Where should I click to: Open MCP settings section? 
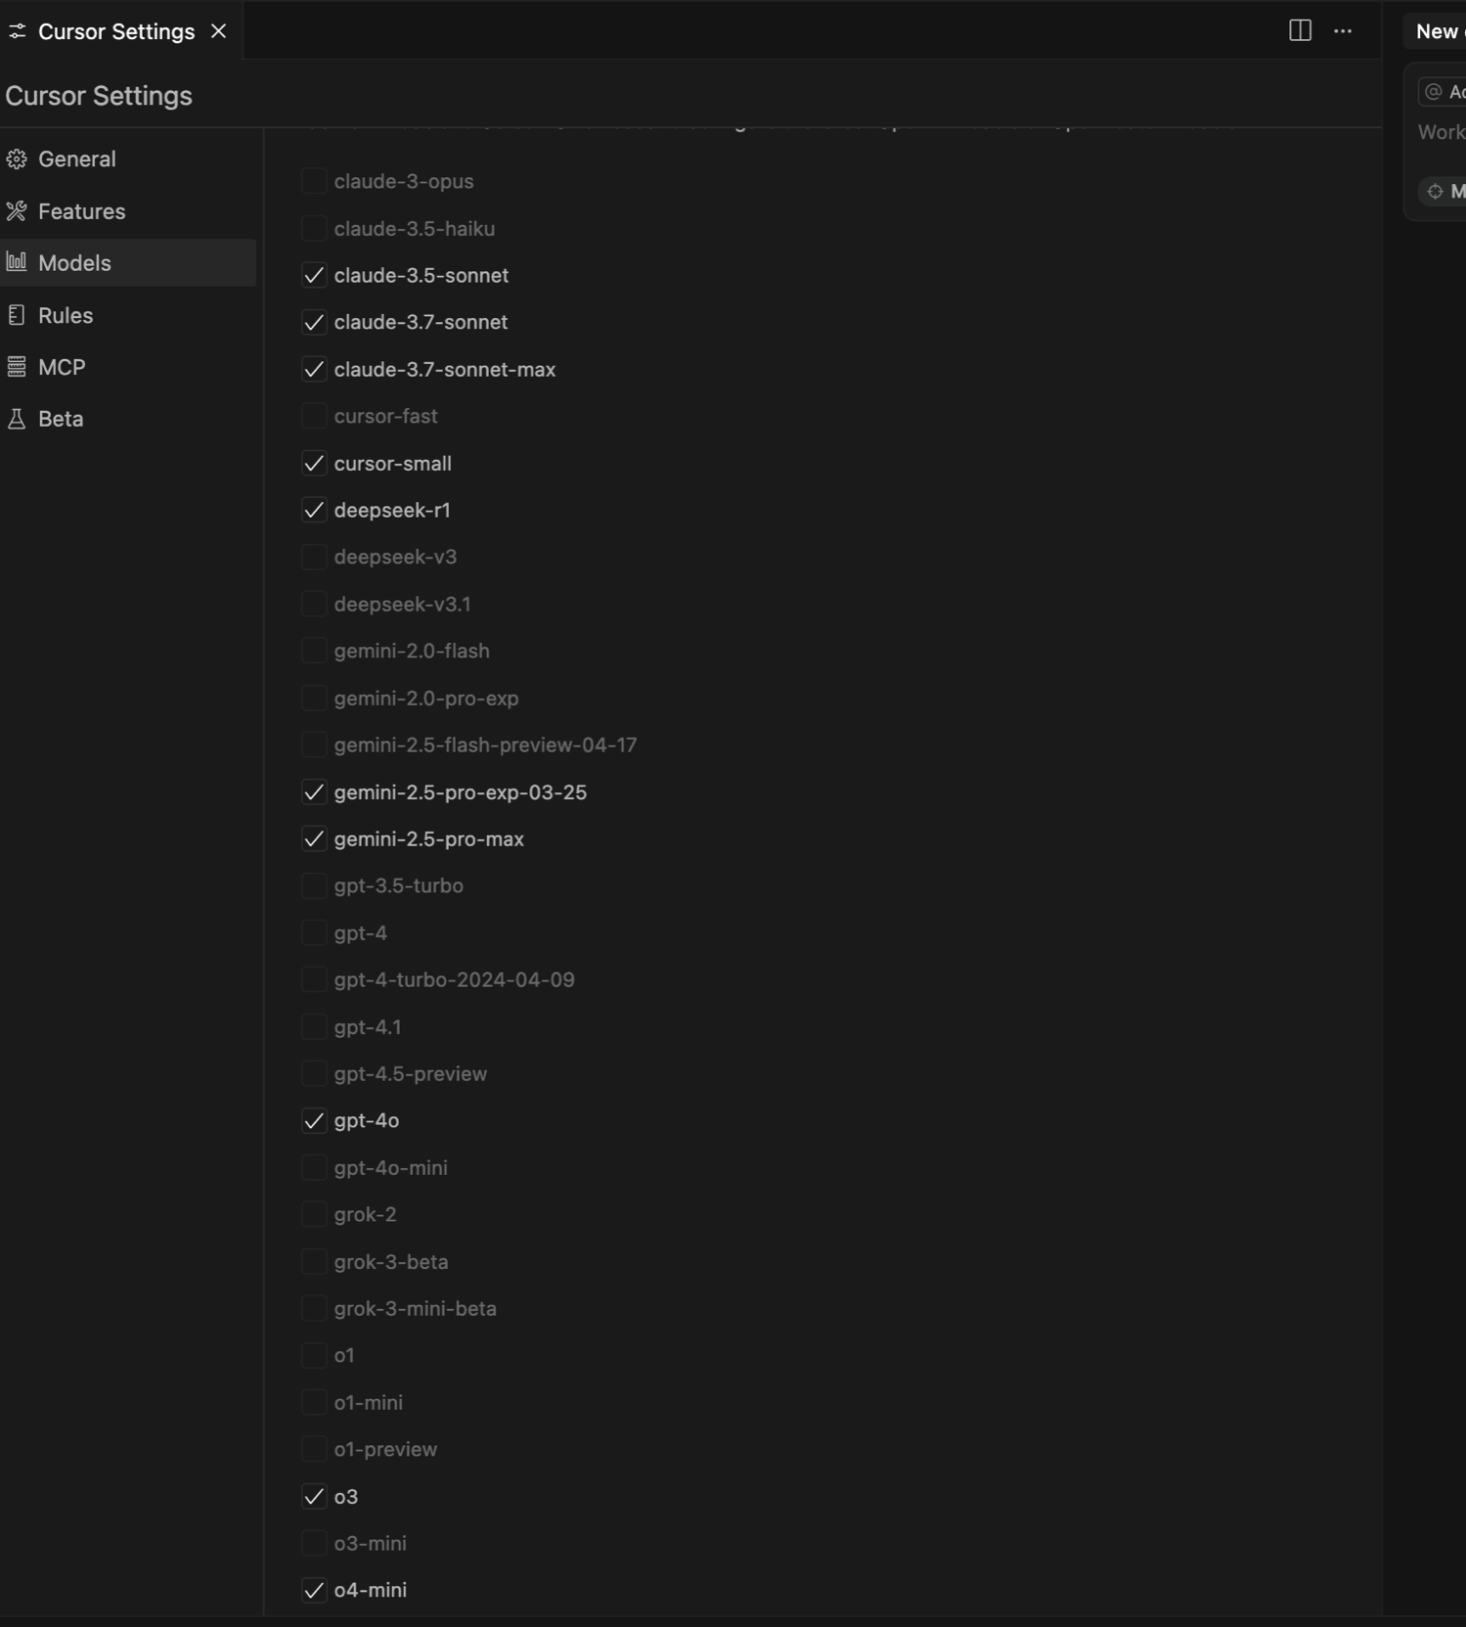[x=128, y=367]
